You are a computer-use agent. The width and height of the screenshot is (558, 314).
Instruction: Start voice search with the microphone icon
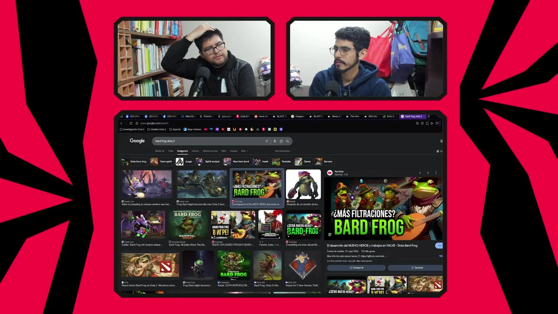(275, 141)
